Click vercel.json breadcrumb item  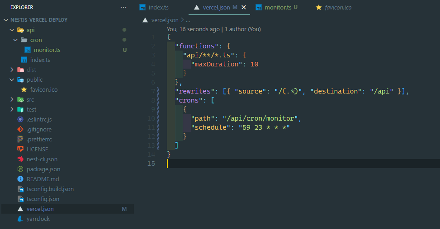(x=165, y=20)
